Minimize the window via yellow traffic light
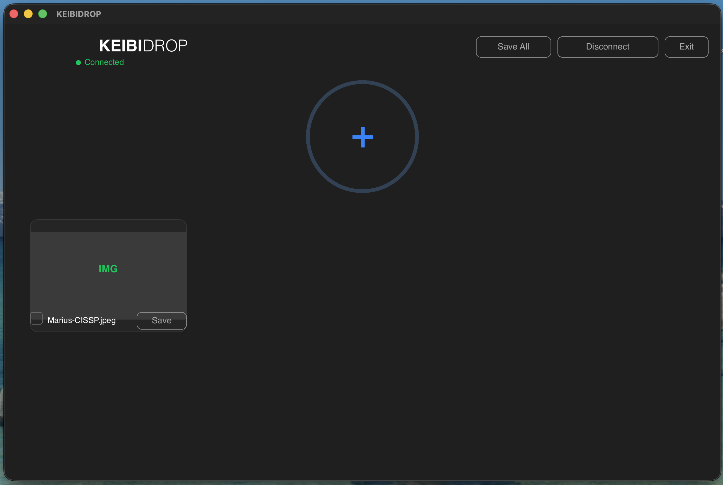 (28, 14)
